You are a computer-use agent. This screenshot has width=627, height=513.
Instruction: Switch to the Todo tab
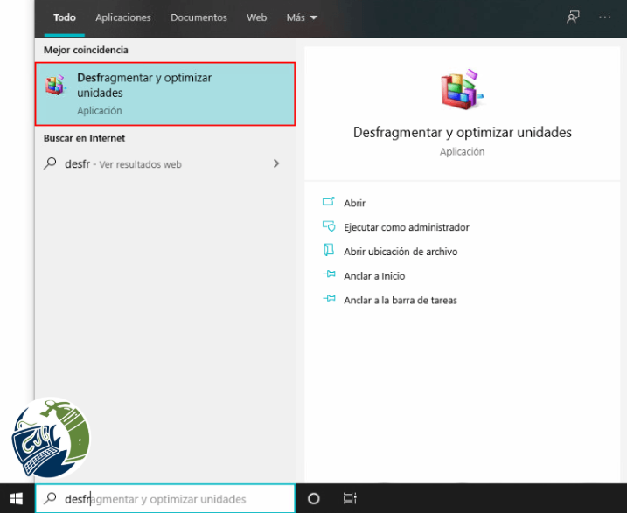(65, 17)
